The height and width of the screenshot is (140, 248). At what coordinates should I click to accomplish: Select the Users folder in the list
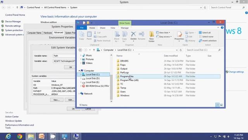[123, 92]
